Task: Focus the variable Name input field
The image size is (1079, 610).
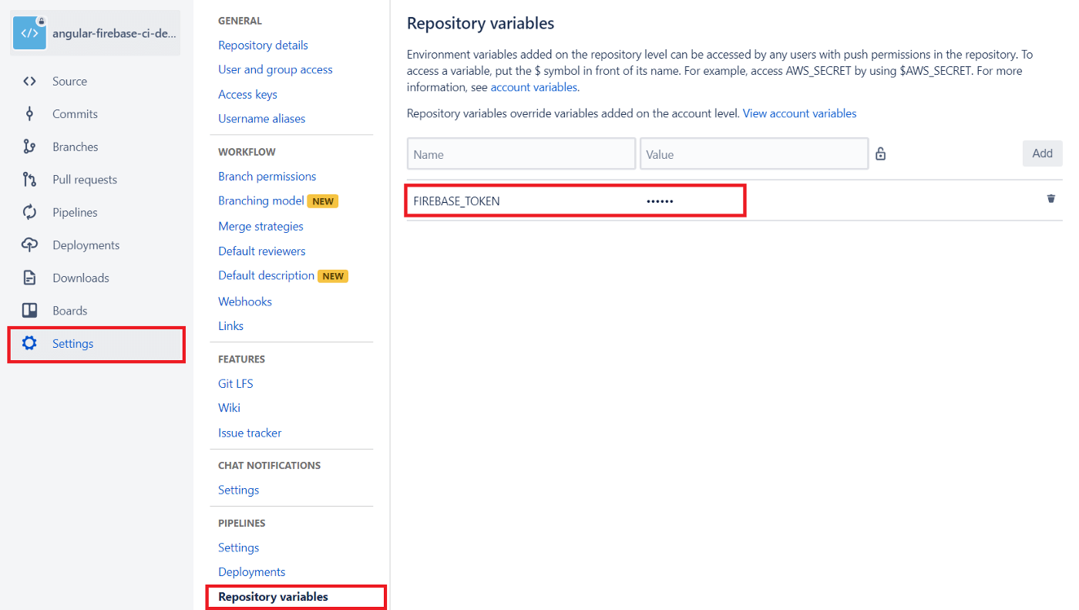Action: pos(521,154)
